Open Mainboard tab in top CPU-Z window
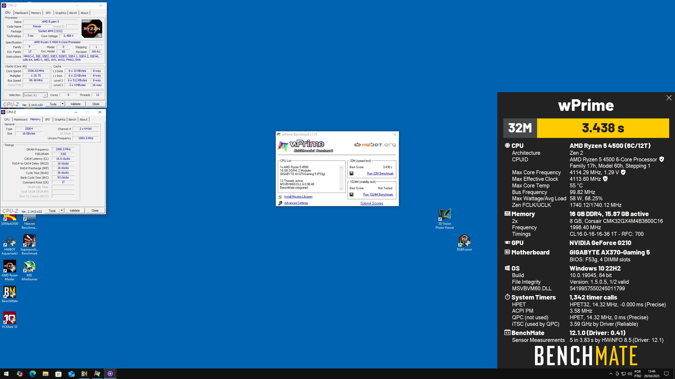 pos(21,13)
